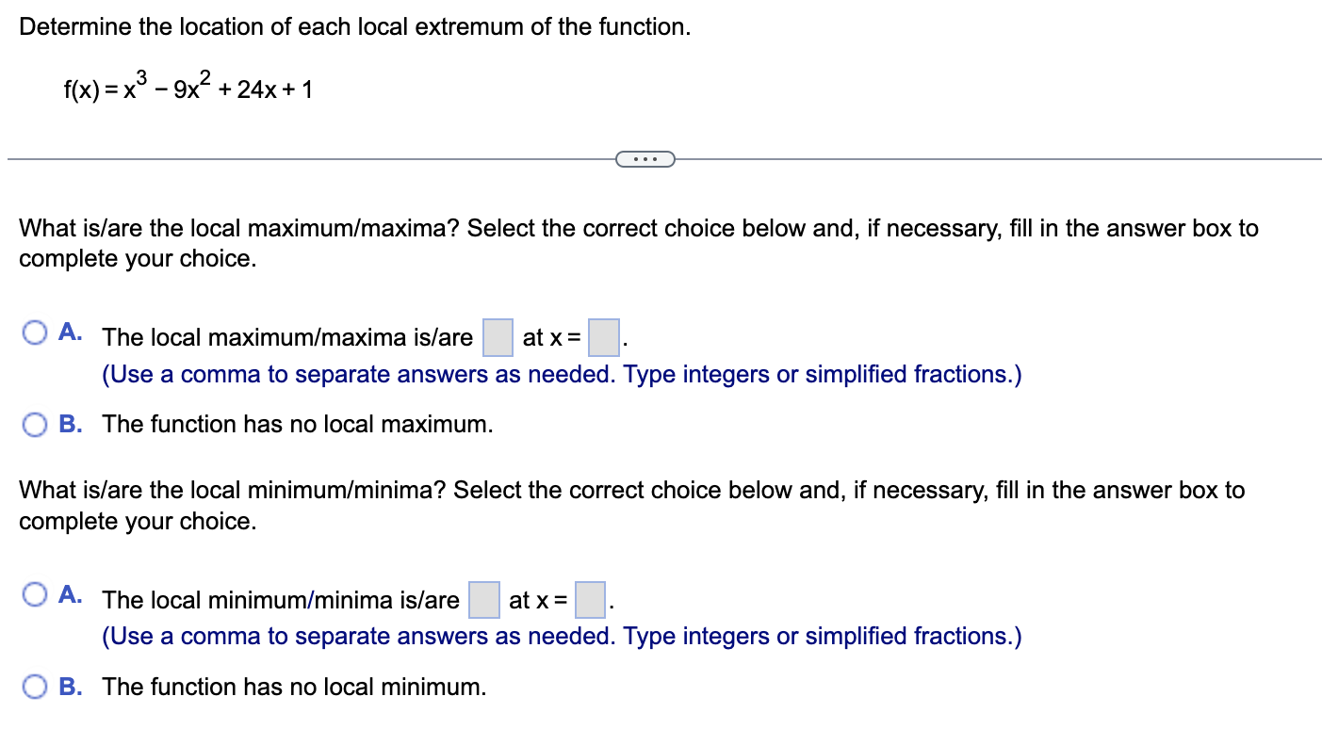This screenshot has width=1322, height=729.
Task: Select option B stating no local minimum
Action: (35, 687)
